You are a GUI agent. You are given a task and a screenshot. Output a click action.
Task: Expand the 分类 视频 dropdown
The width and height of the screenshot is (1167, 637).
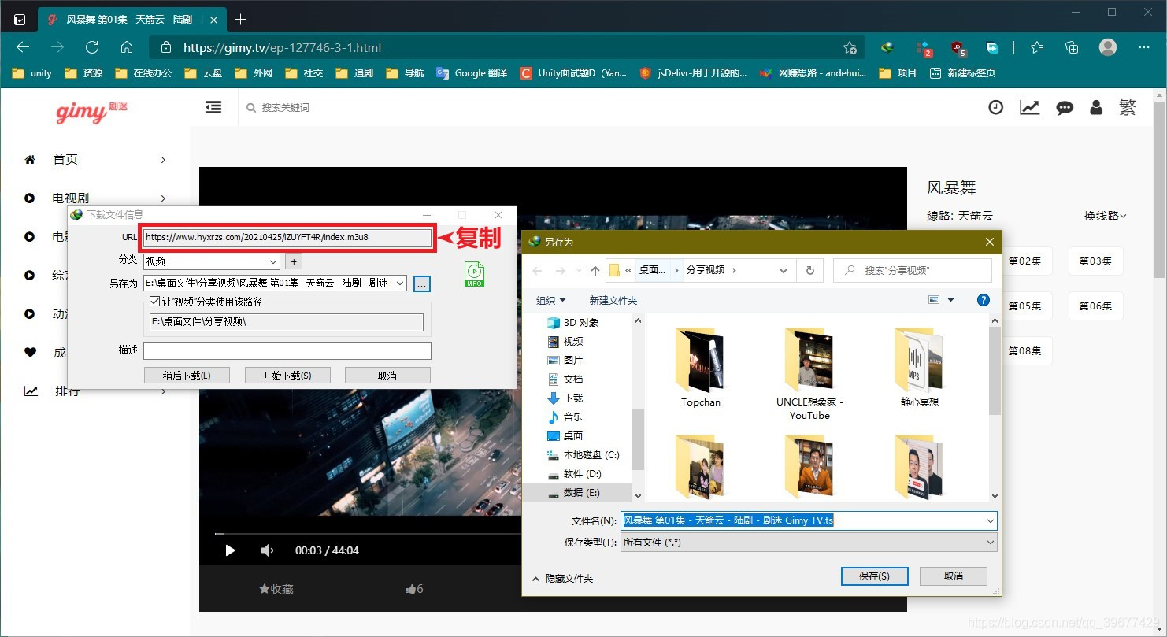(x=212, y=261)
